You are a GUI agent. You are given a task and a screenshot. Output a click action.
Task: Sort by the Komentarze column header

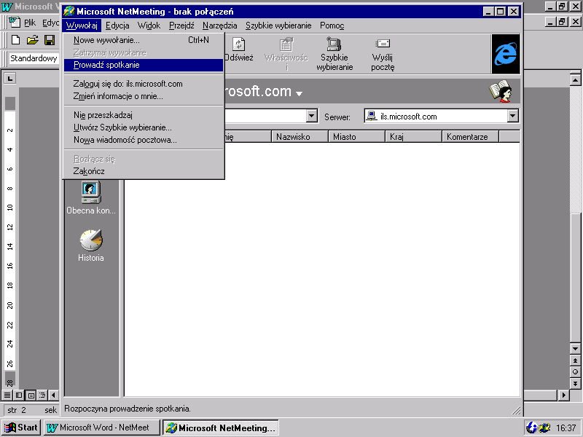click(x=470, y=137)
